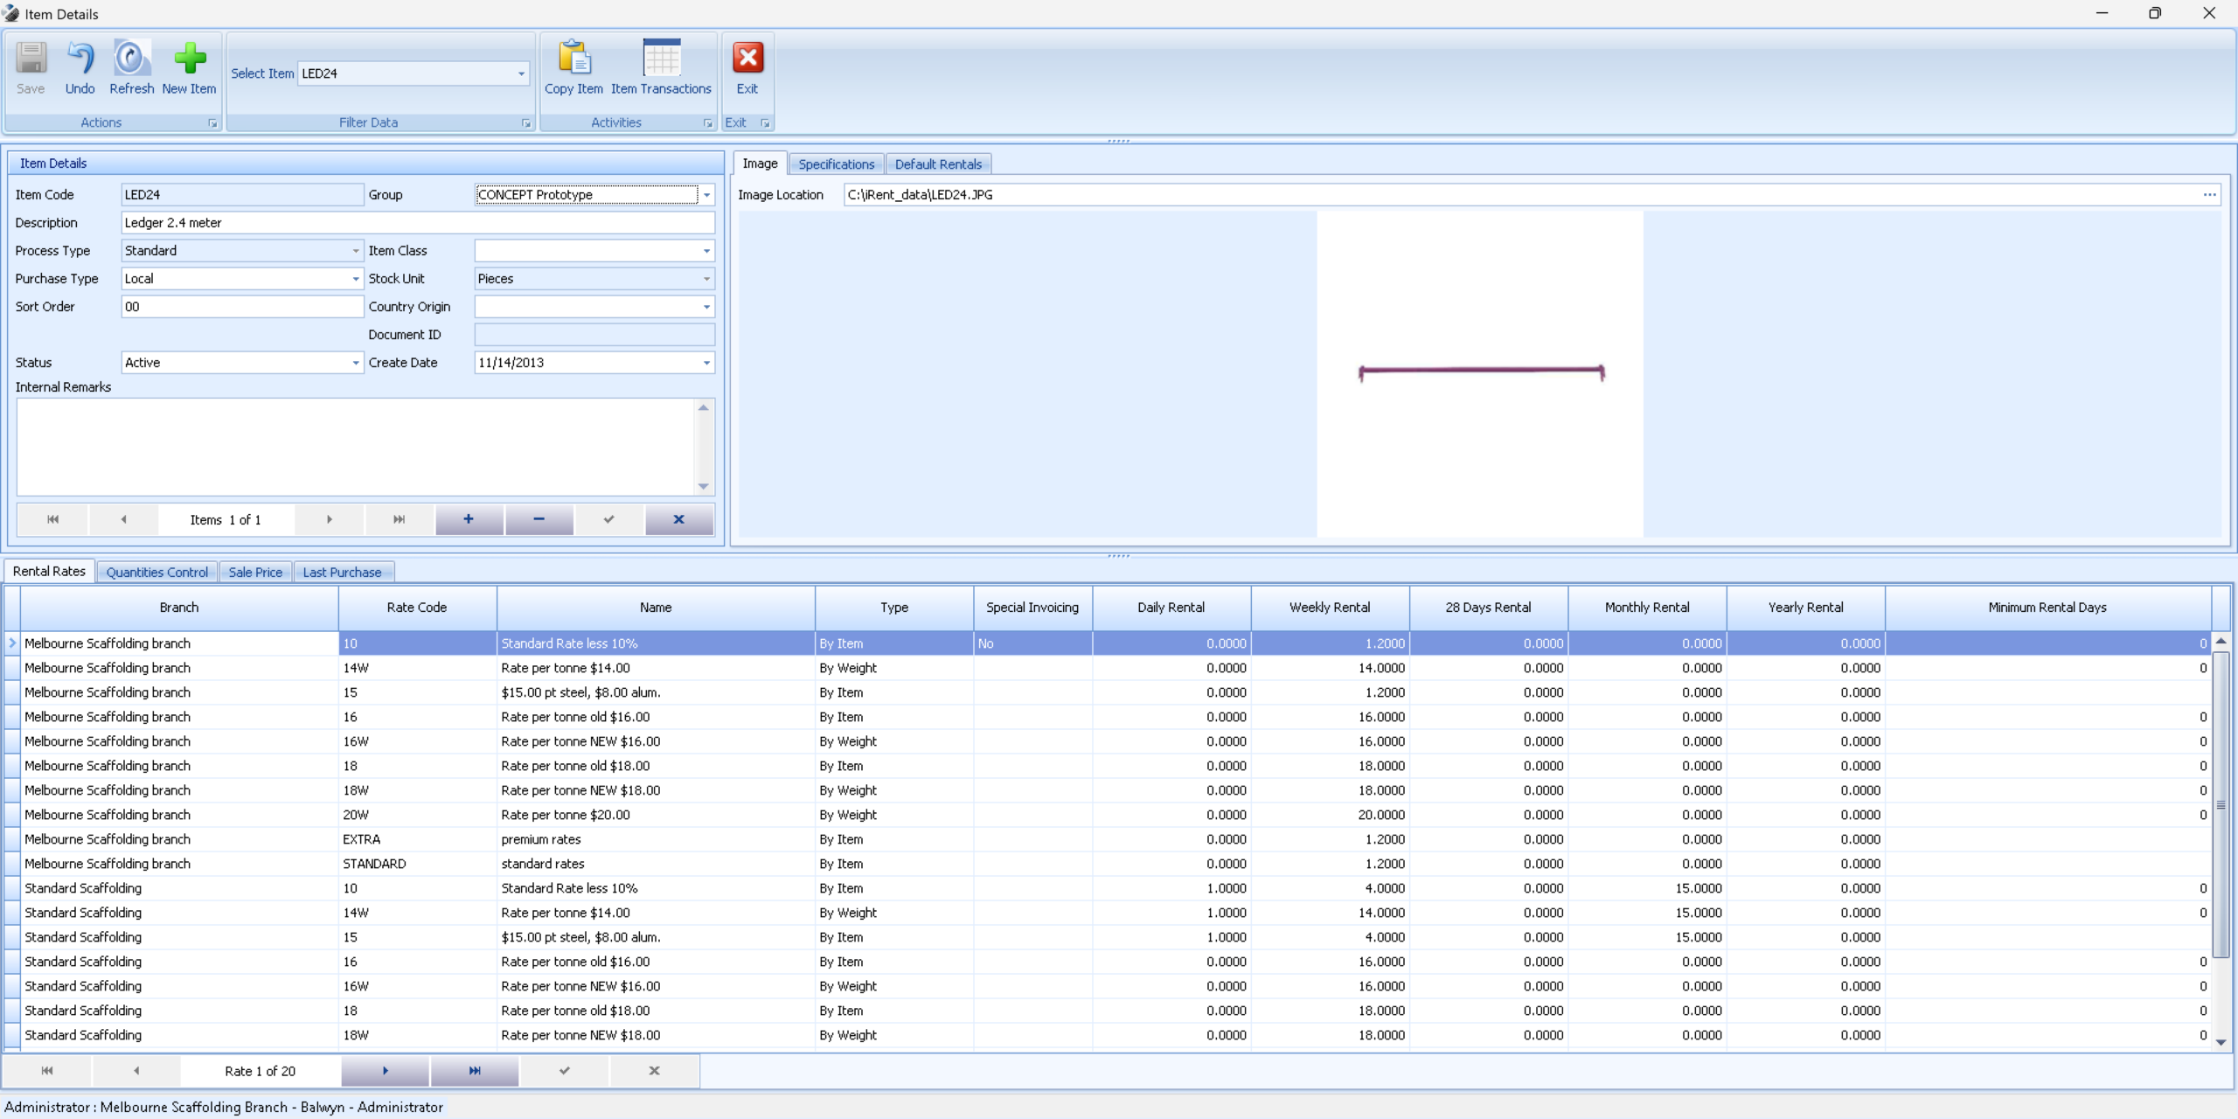Click the add item plus navigator button

[x=469, y=519]
